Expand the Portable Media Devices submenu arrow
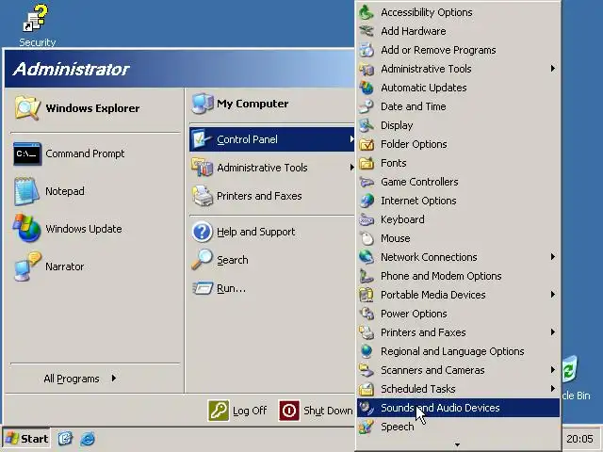The height and width of the screenshot is (452, 603). coord(553,295)
